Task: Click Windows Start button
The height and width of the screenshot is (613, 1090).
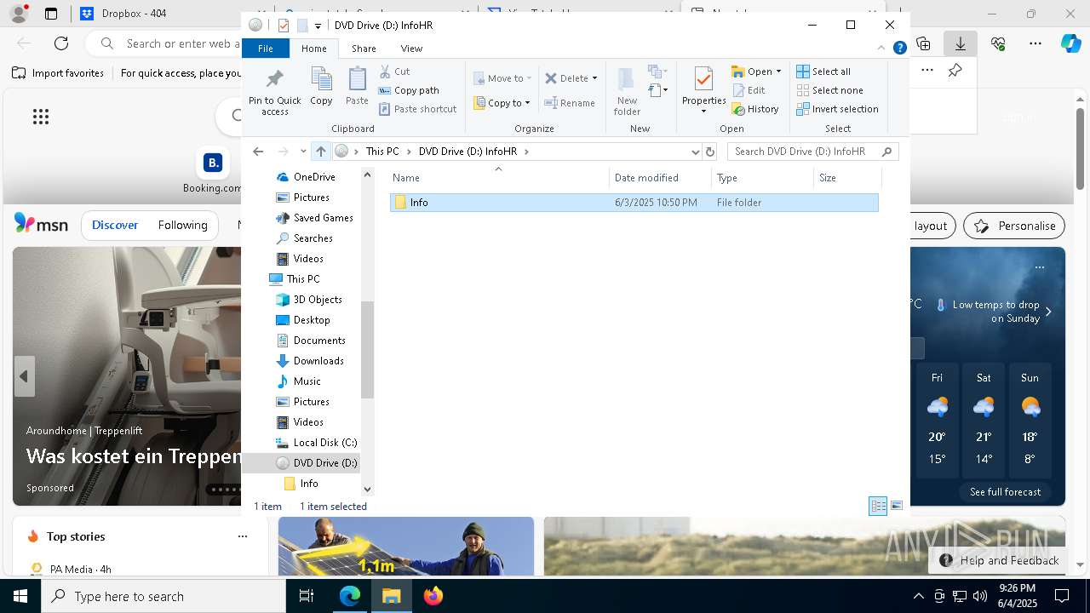Action: (x=20, y=596)
